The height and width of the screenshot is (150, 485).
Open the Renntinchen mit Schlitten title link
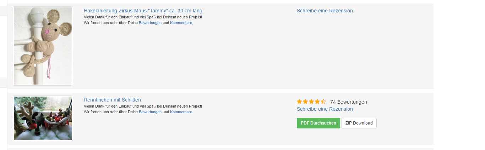(112, 100)
